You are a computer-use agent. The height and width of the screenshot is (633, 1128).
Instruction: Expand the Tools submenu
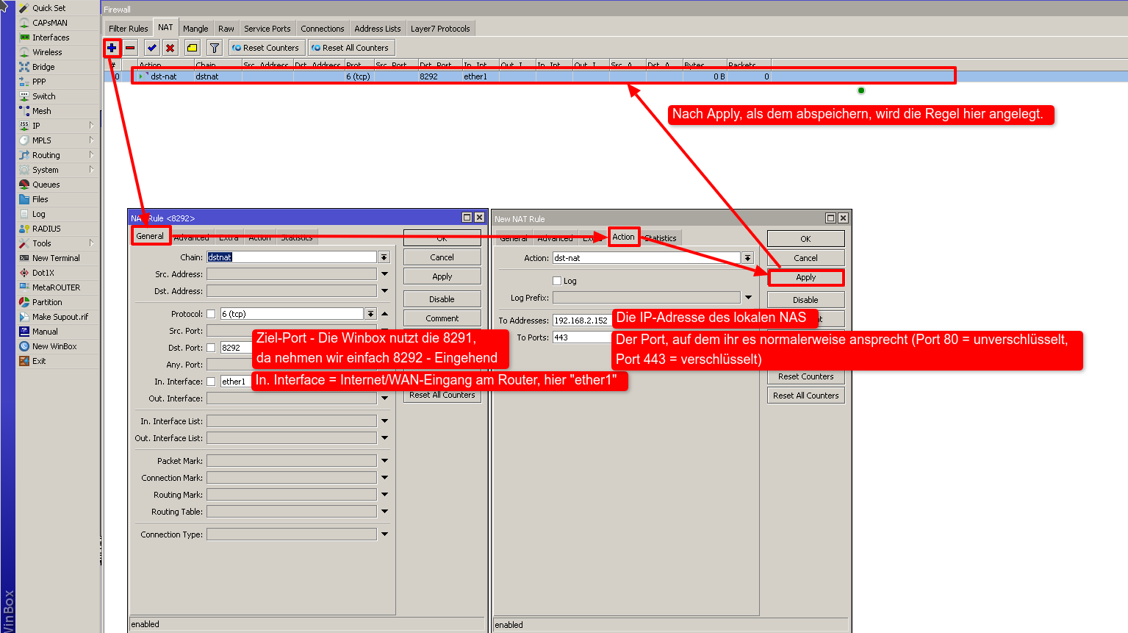(x=91, y=243)
